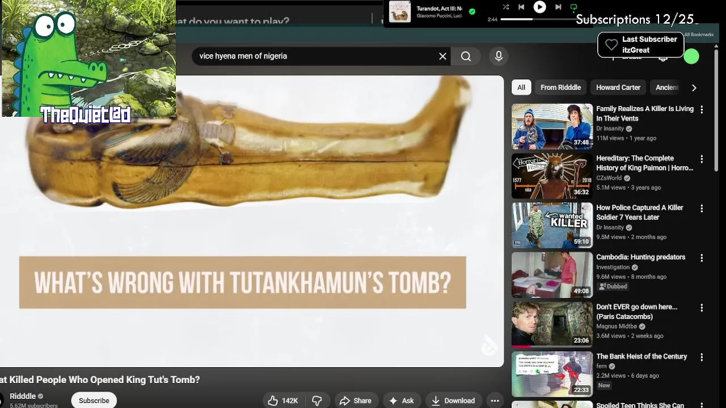Click title 'How Police Captured A Killer Soldier'

pyautogui.click(x=640, y=212)
